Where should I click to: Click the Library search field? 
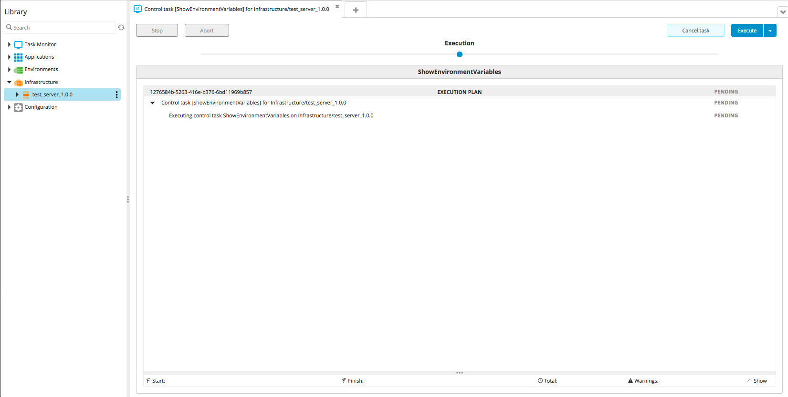coord(60,28)
